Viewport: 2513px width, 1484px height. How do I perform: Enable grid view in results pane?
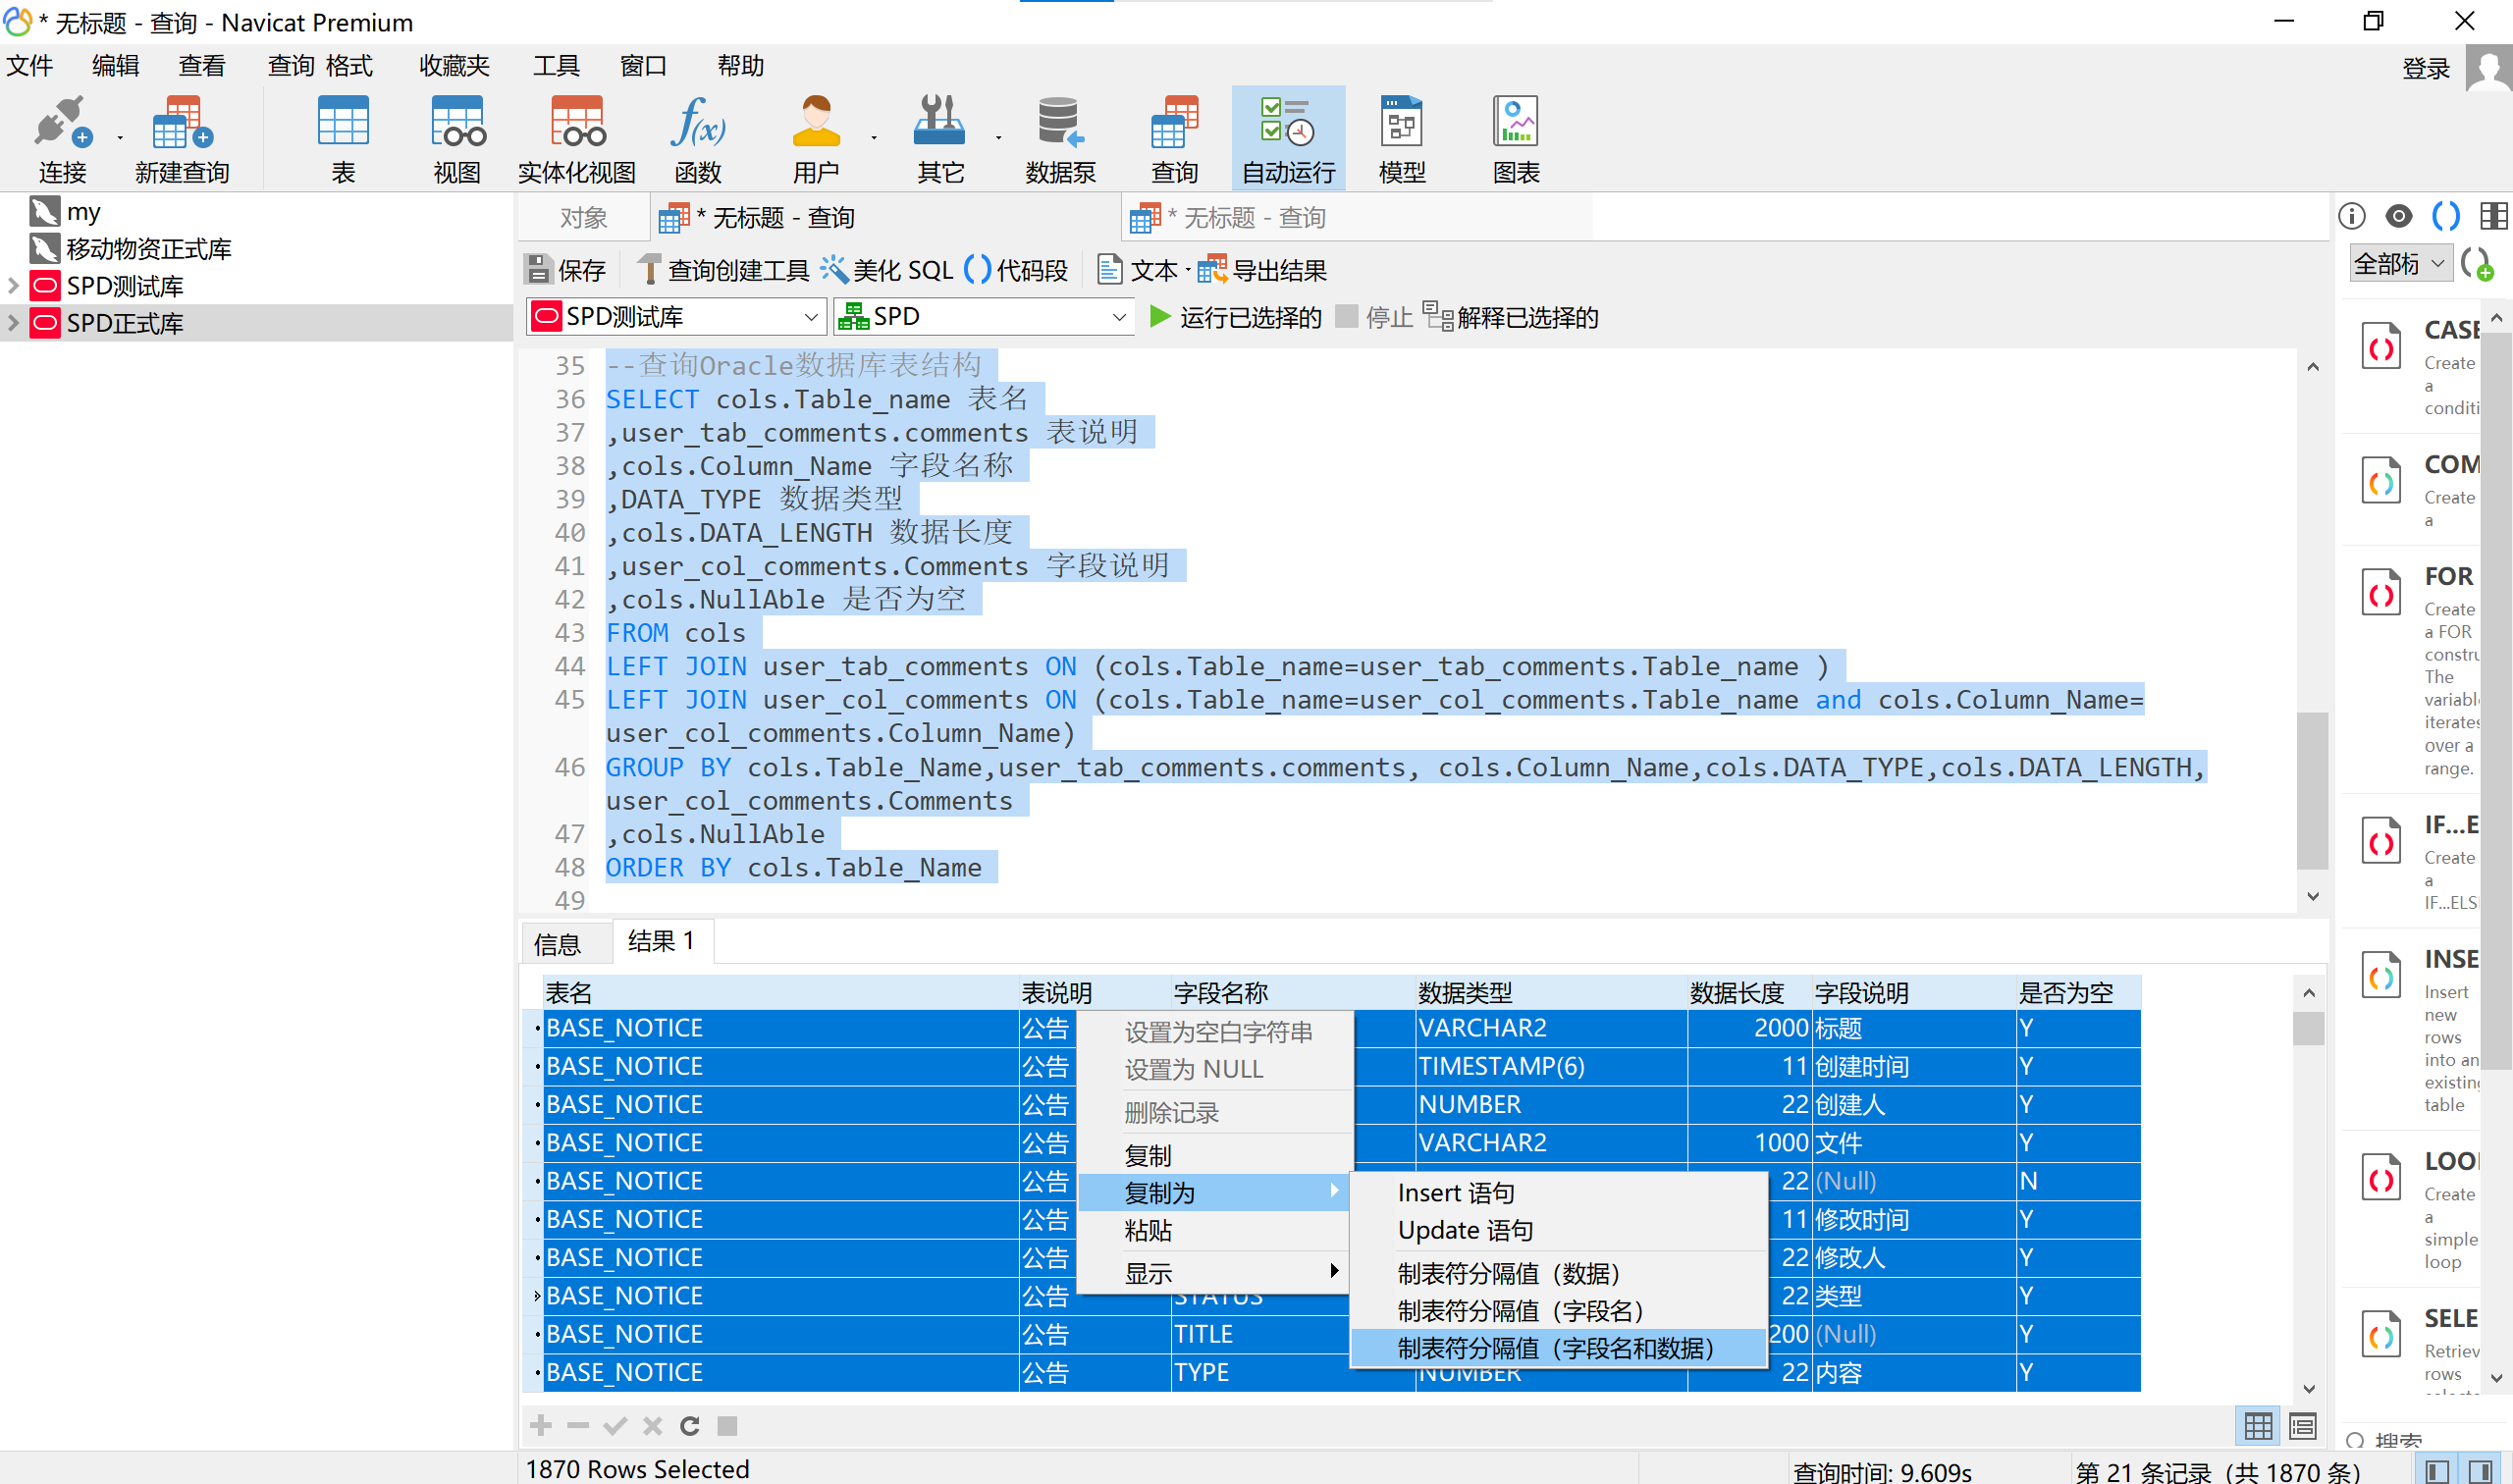pyautogui.click(x=2257, y=1425)
